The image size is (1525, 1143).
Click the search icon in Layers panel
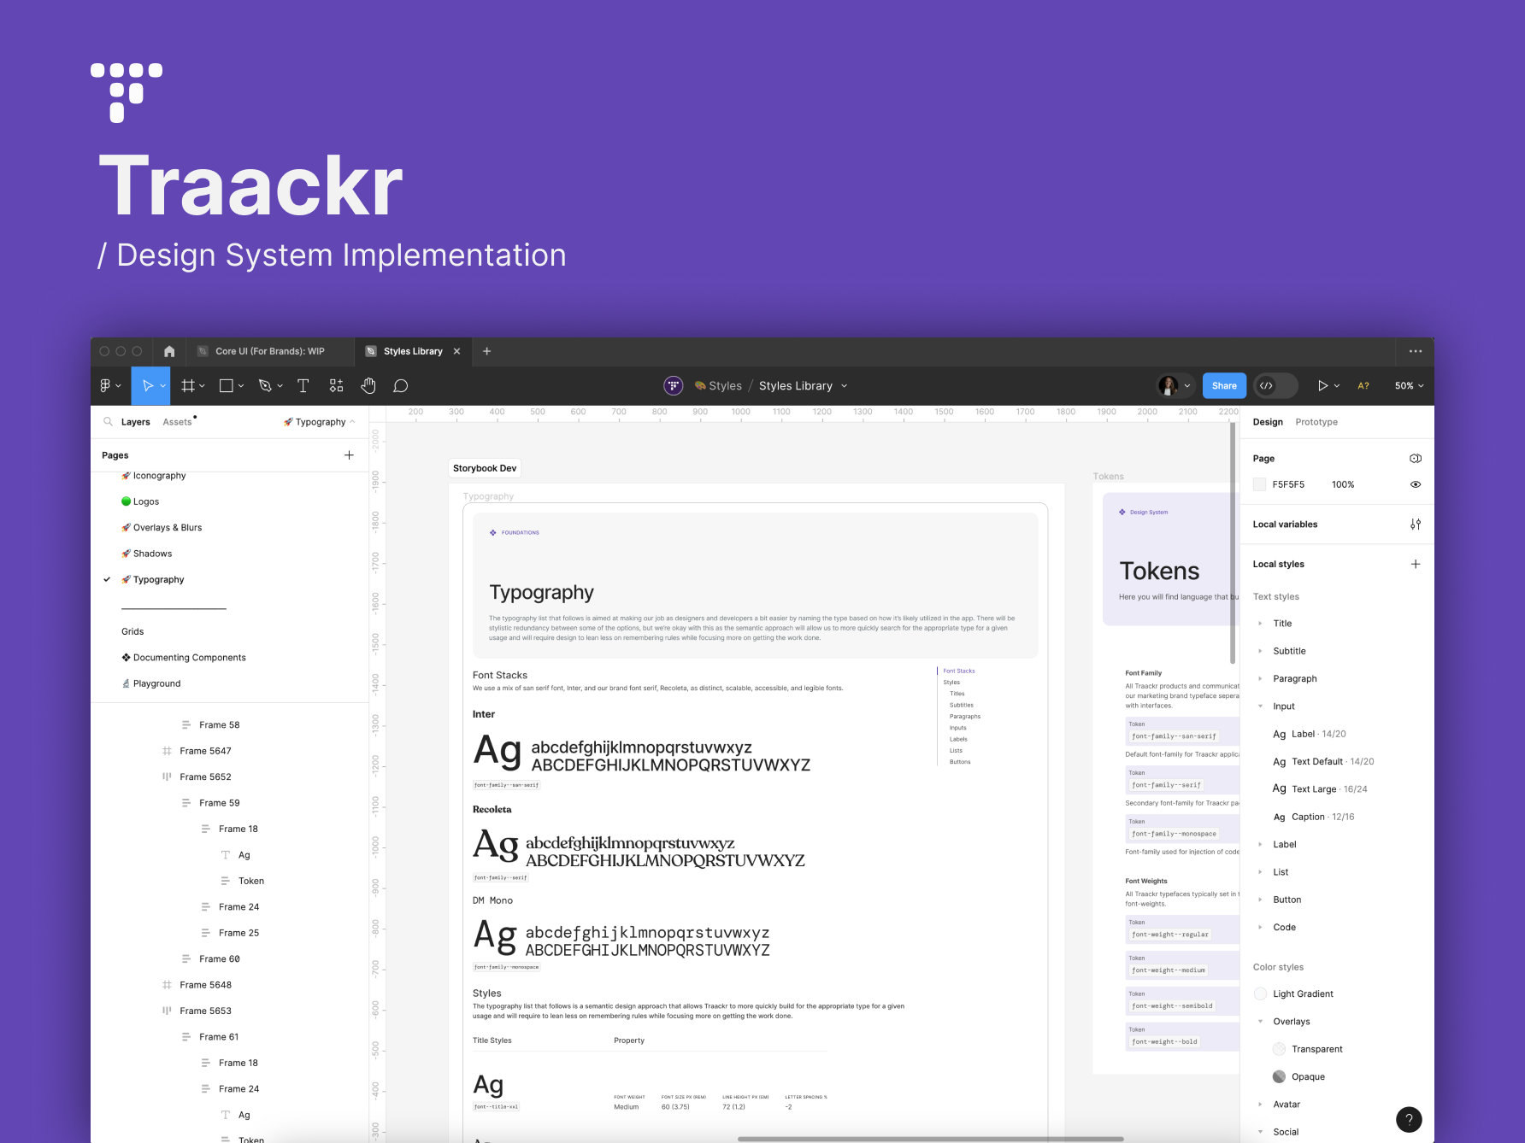[108, 422]
